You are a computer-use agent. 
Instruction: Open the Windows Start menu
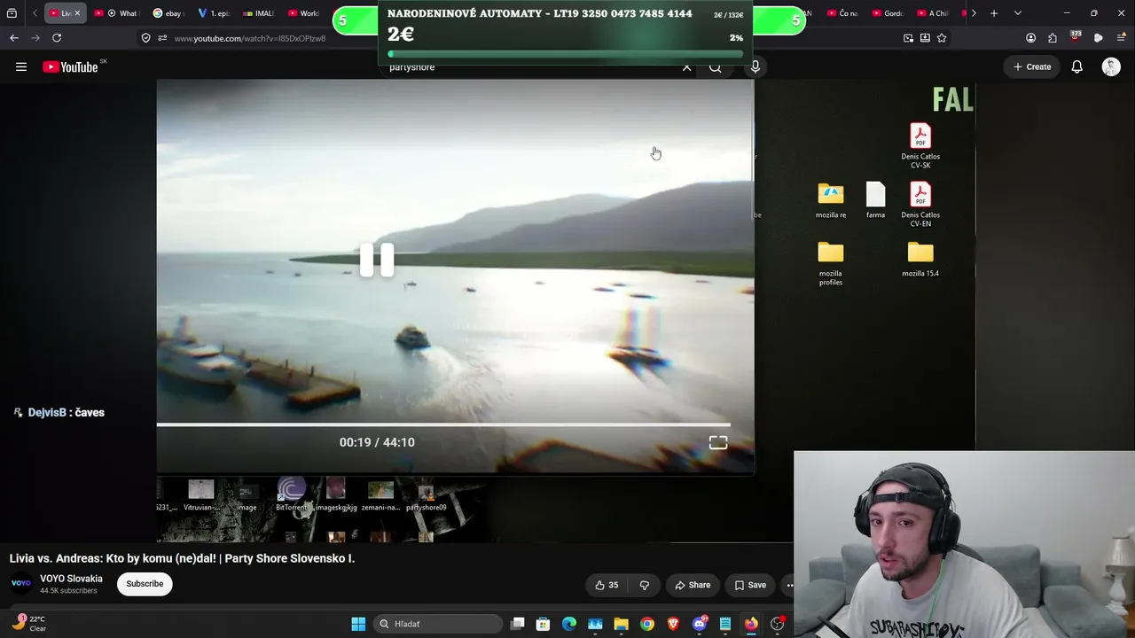pyautogui.click(x=358, y=624)
